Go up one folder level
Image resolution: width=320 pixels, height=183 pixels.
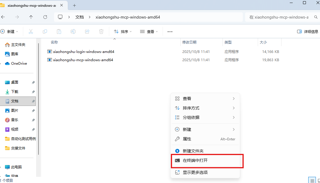coord(31,17)
